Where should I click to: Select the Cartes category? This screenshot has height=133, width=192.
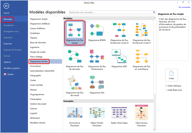point(33,80)
